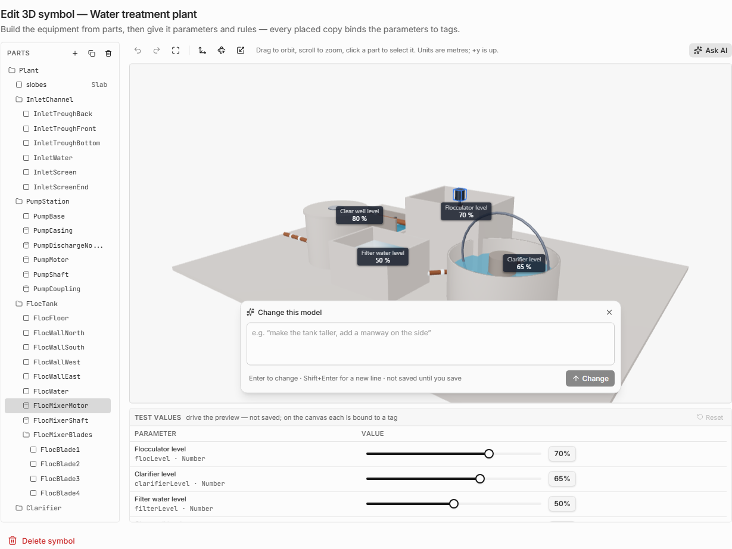732x549 pixels.
Task: Select the FlocWallEast part
Action: [x=58, y=376]
